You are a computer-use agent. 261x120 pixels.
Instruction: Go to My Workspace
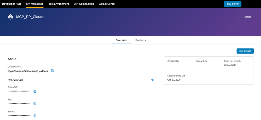coord(35,4)
